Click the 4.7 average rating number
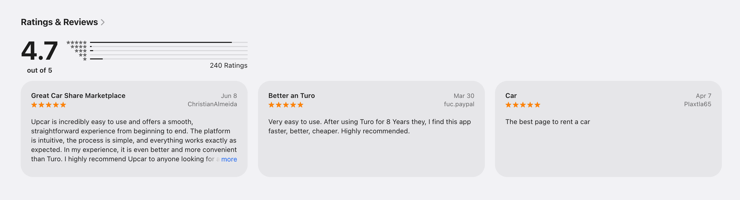Viewport: 740px width, 200px height. tap(40, 50)
